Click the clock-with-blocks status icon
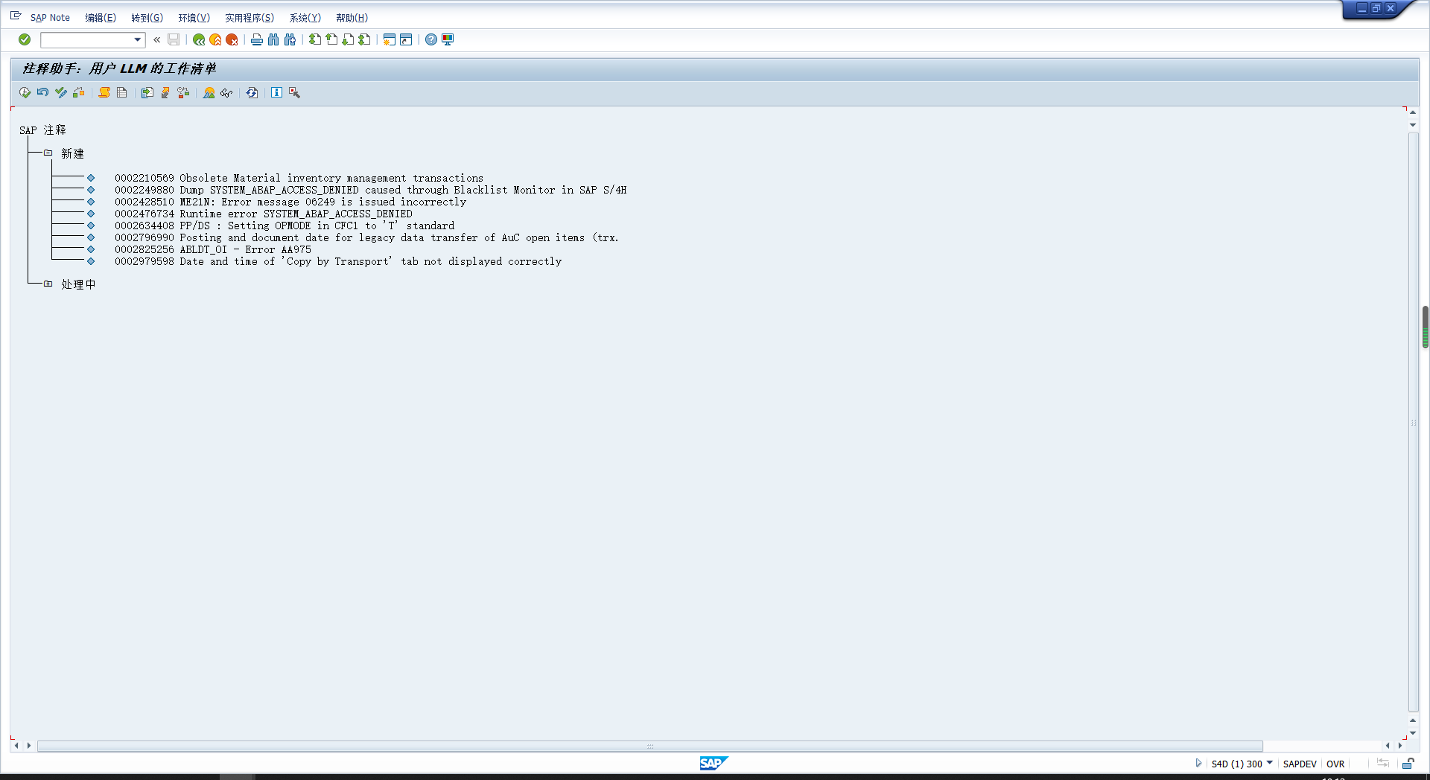This screenshot has height=780, width=1430. click(x=183, y=92)
